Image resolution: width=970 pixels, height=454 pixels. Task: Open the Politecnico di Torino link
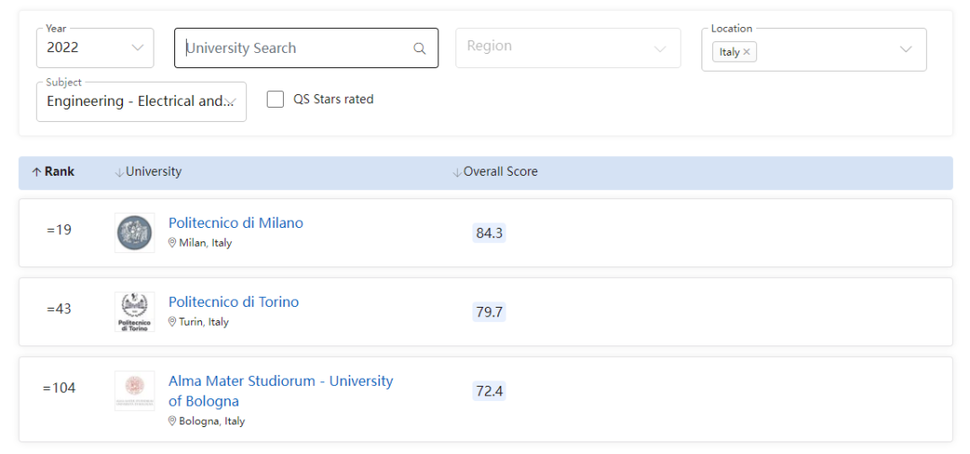pos(234,302)
